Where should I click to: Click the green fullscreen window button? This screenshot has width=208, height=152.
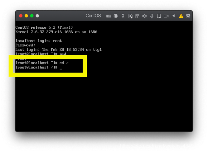click(x=32, y=16)
